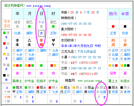Click the 年龄 value 25 岁 6 个月 25 天
Viewport: 134px width, 106px height.
(85, 12)
